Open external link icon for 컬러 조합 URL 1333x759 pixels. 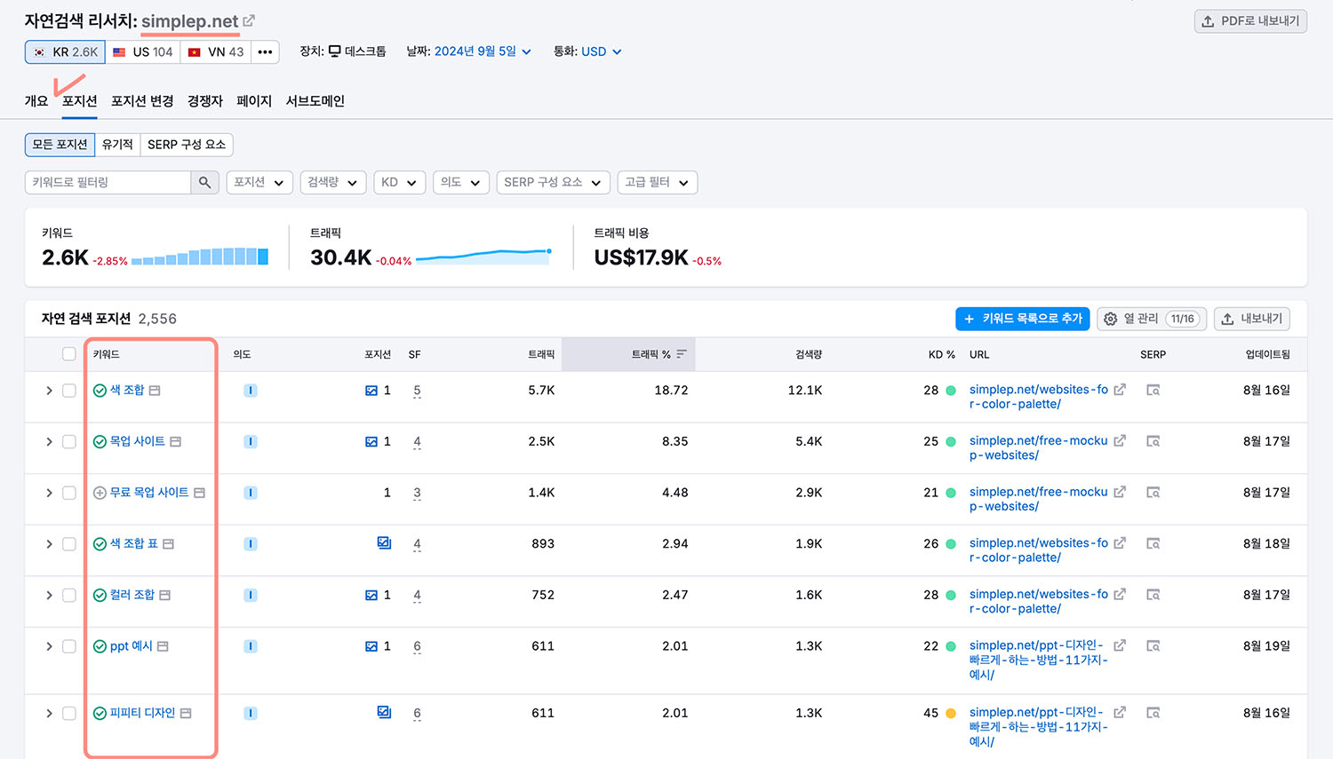tap(1120, 595)
